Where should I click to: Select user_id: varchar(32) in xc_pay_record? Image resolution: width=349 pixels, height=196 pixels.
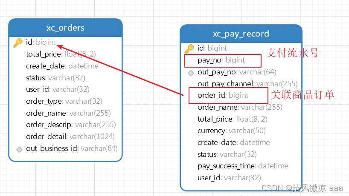coord(229,178)
